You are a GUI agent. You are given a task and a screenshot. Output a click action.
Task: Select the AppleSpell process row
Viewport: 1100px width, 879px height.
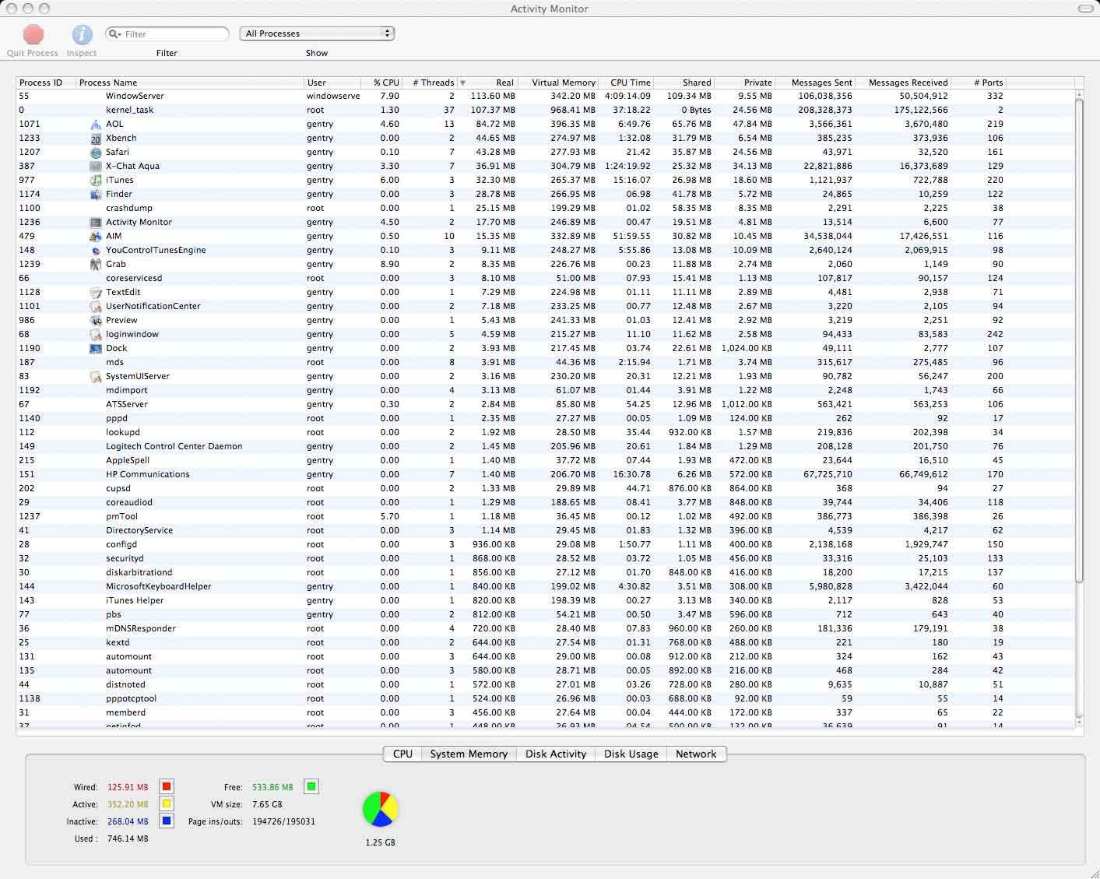pos(545,461)
